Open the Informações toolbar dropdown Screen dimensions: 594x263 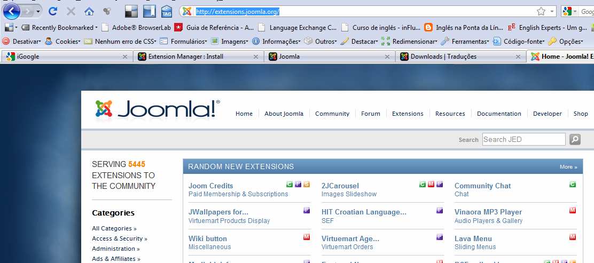click(x=277, y=41)
